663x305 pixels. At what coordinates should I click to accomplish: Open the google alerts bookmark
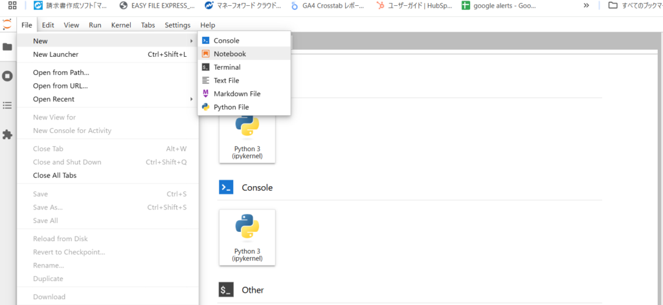[499, 5]
